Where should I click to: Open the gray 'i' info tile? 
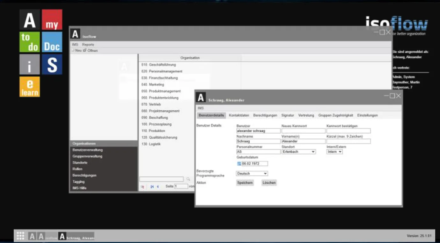30,64
